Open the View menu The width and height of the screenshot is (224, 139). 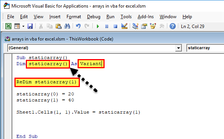38,17
